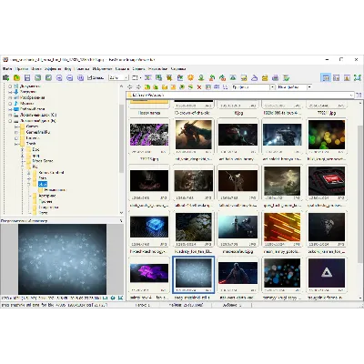This screenshot has height=364, width=364.
Task: Click the icon right of the path field
Action: click(359, 96)
